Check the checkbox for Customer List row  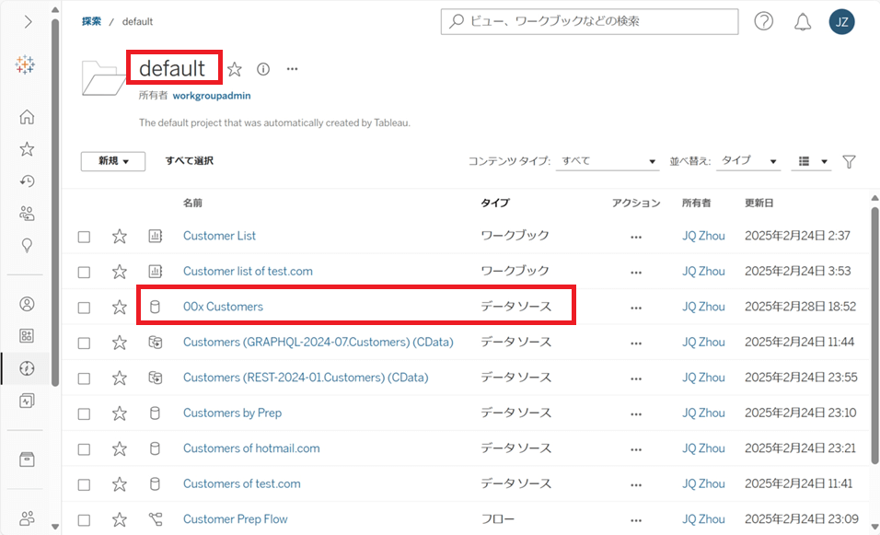84,236
